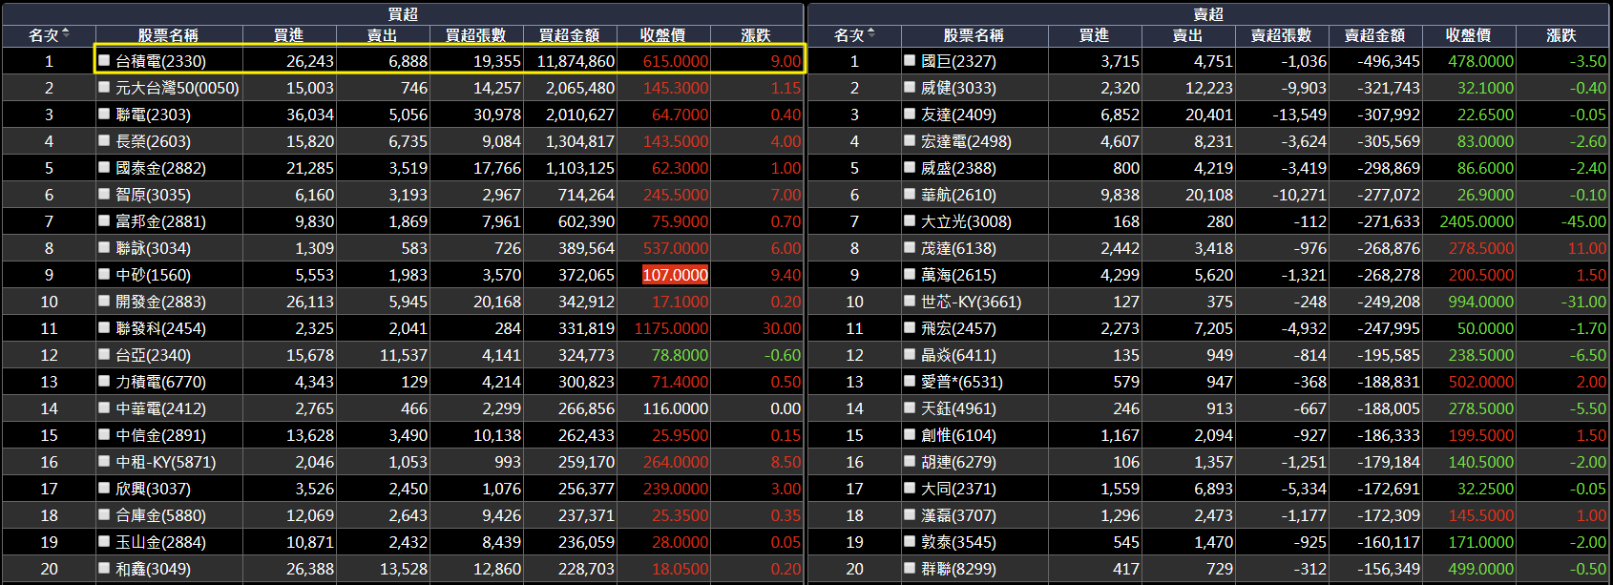This screenshot has height=585, width=1613.
Task: Open stock 中租-KY(5871)
Action: 166,462
